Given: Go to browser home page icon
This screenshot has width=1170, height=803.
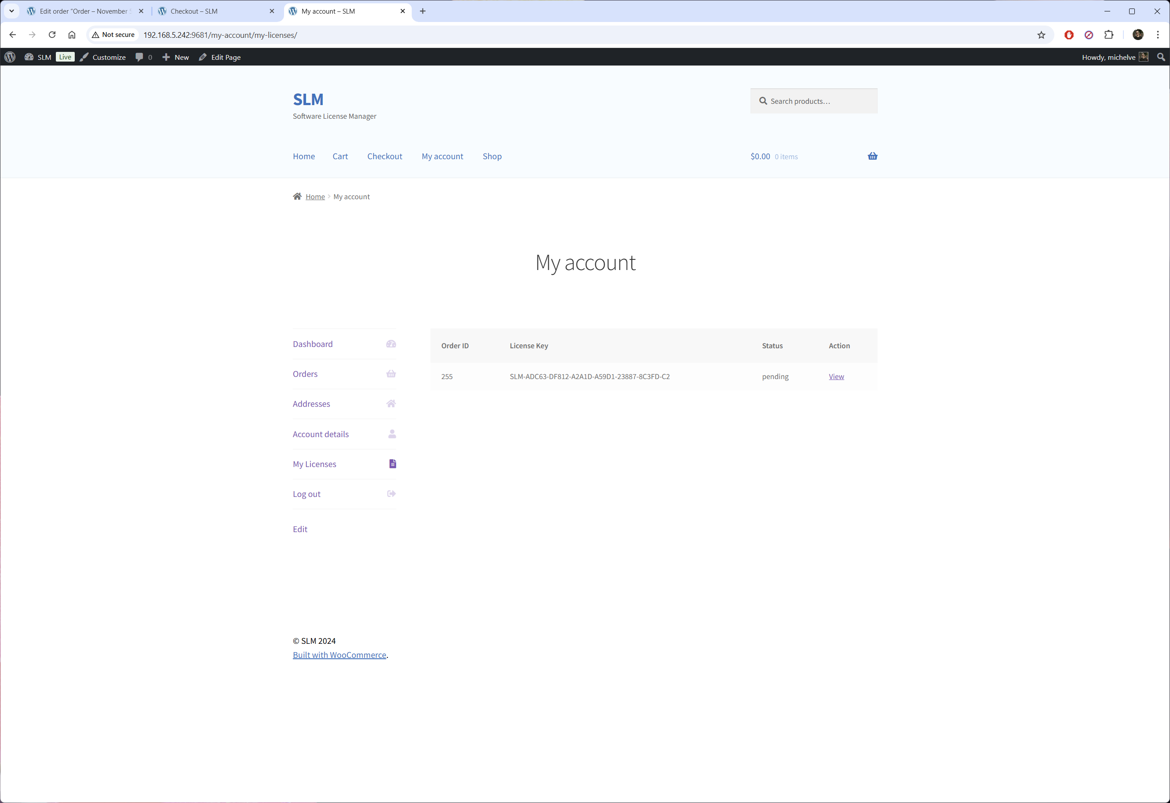Looking at the screenshot, I should point(72,35).
